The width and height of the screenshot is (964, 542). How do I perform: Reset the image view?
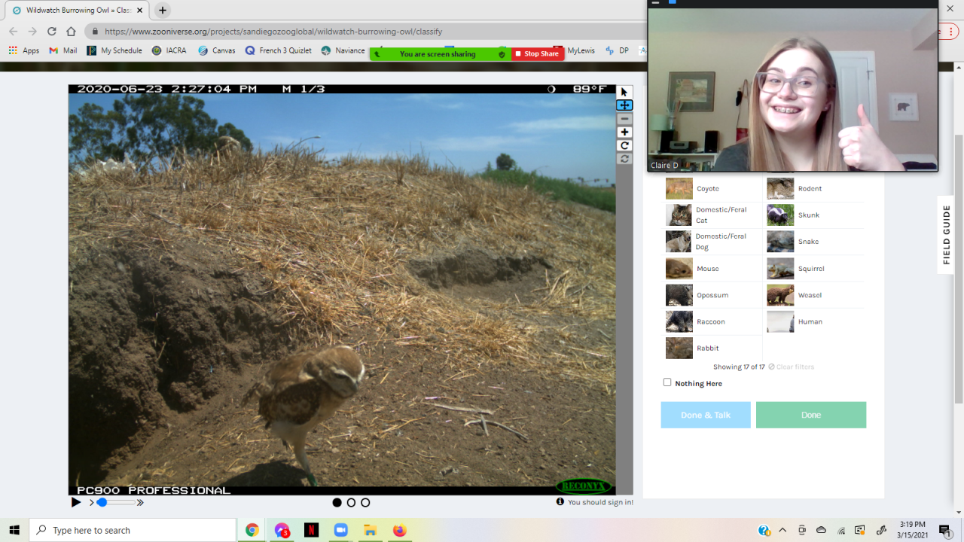[x=624, y=159]
